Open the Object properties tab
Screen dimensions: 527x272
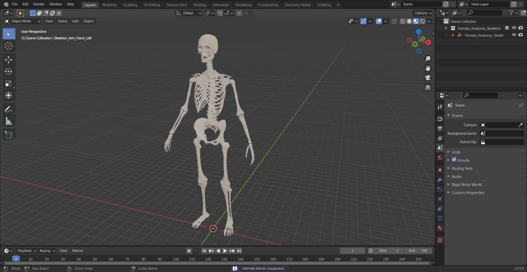[x=440, y=170]
